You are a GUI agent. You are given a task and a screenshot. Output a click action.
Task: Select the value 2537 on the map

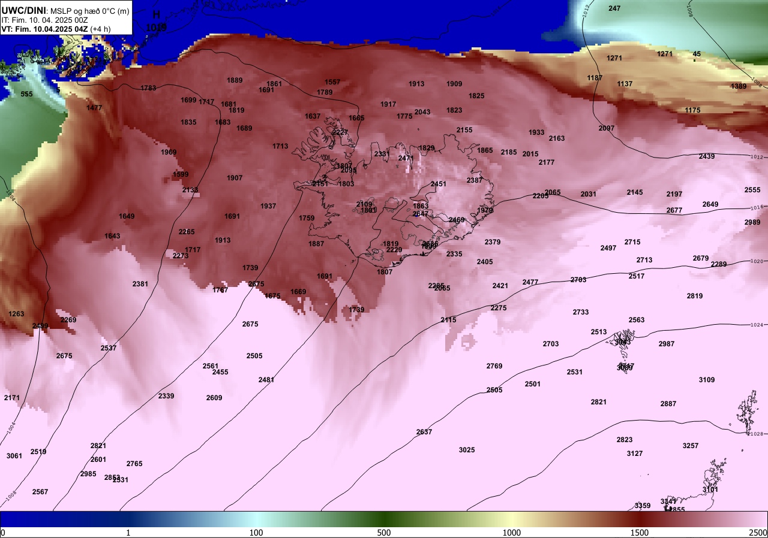109,348
